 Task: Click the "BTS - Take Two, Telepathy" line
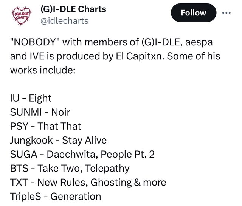point(69,168)
